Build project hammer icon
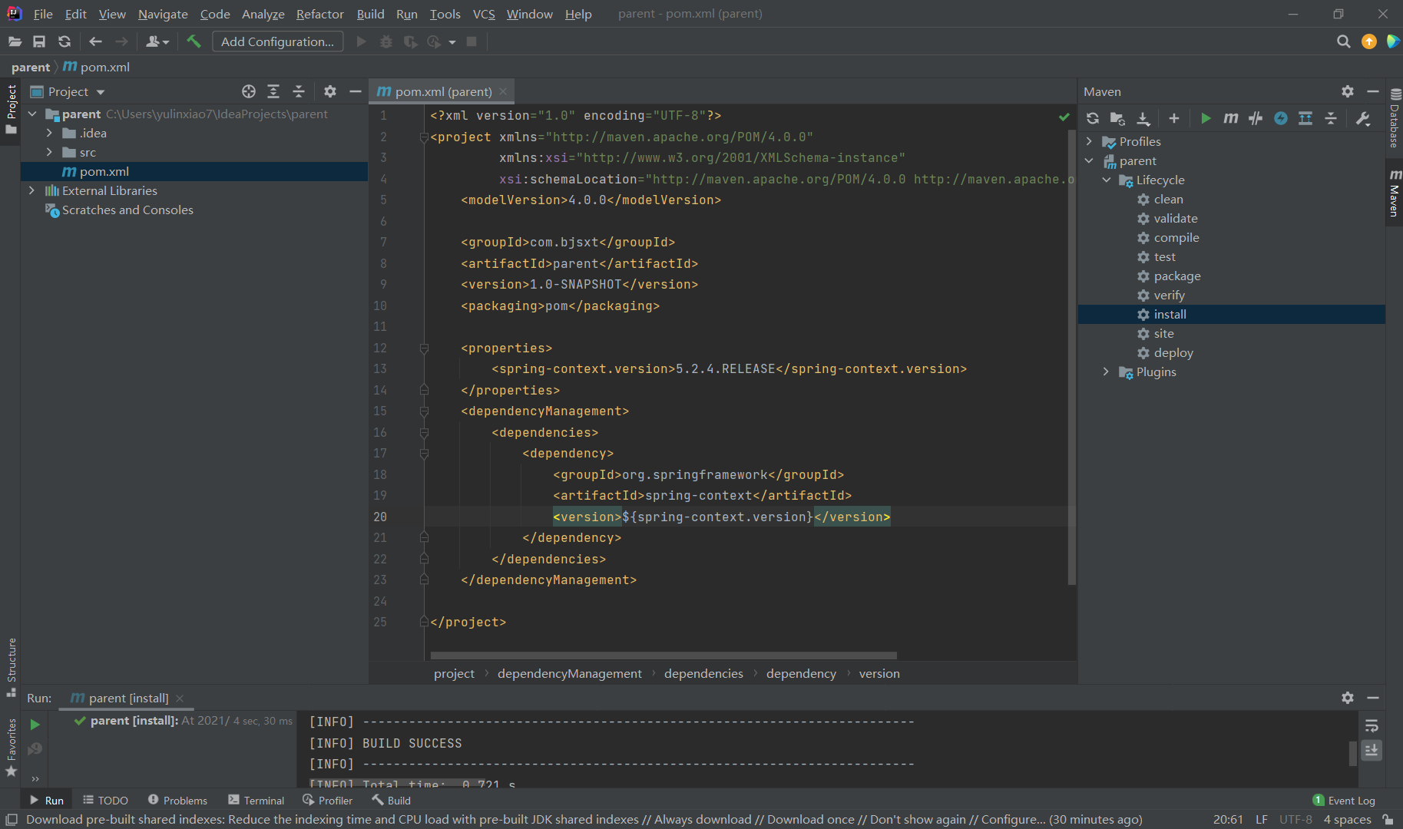 [x=194, y=41]
